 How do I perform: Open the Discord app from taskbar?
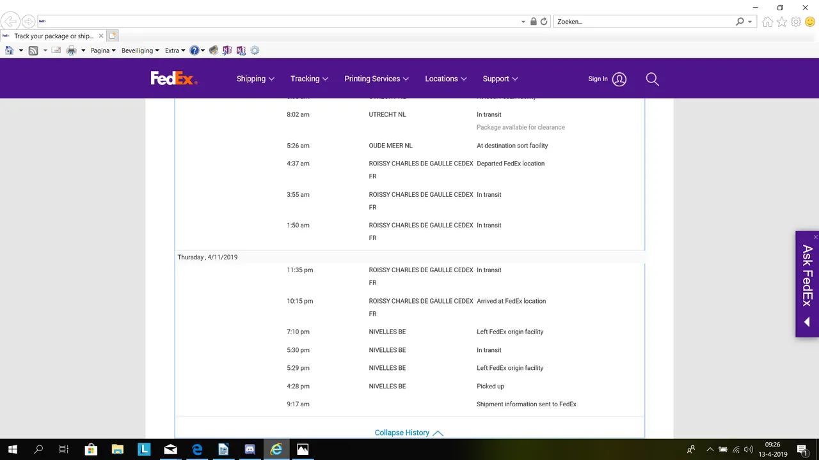(250, 449)
